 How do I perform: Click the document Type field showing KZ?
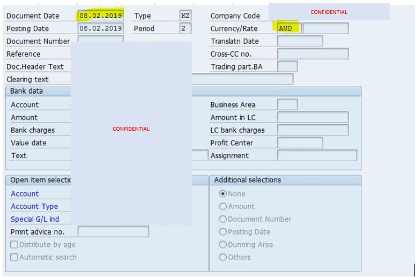pos(185,16)
